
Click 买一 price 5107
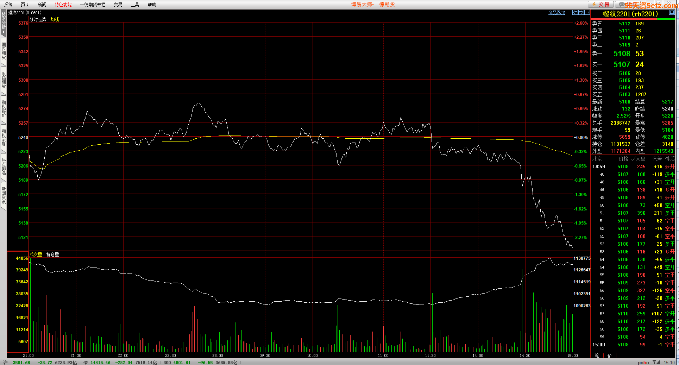[622, 64]
